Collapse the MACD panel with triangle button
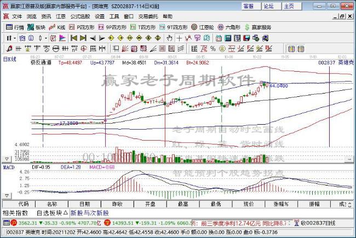Viewport: 356px width, 238px height. coord(7,195)
